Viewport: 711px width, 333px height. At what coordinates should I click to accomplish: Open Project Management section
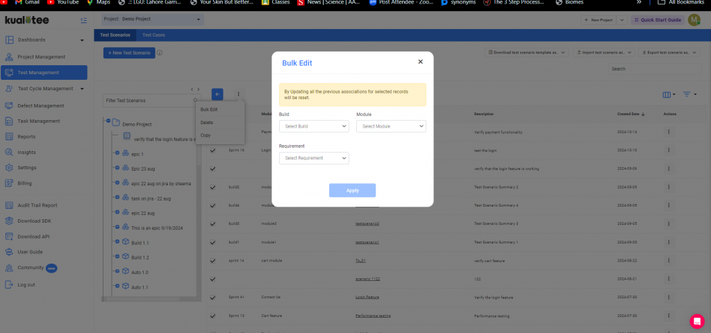click(41, 57)
